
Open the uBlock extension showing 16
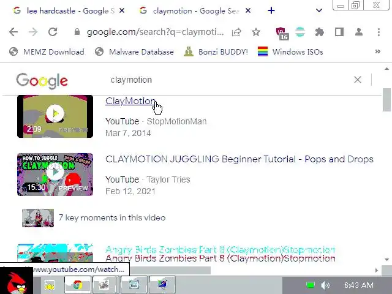282,33
